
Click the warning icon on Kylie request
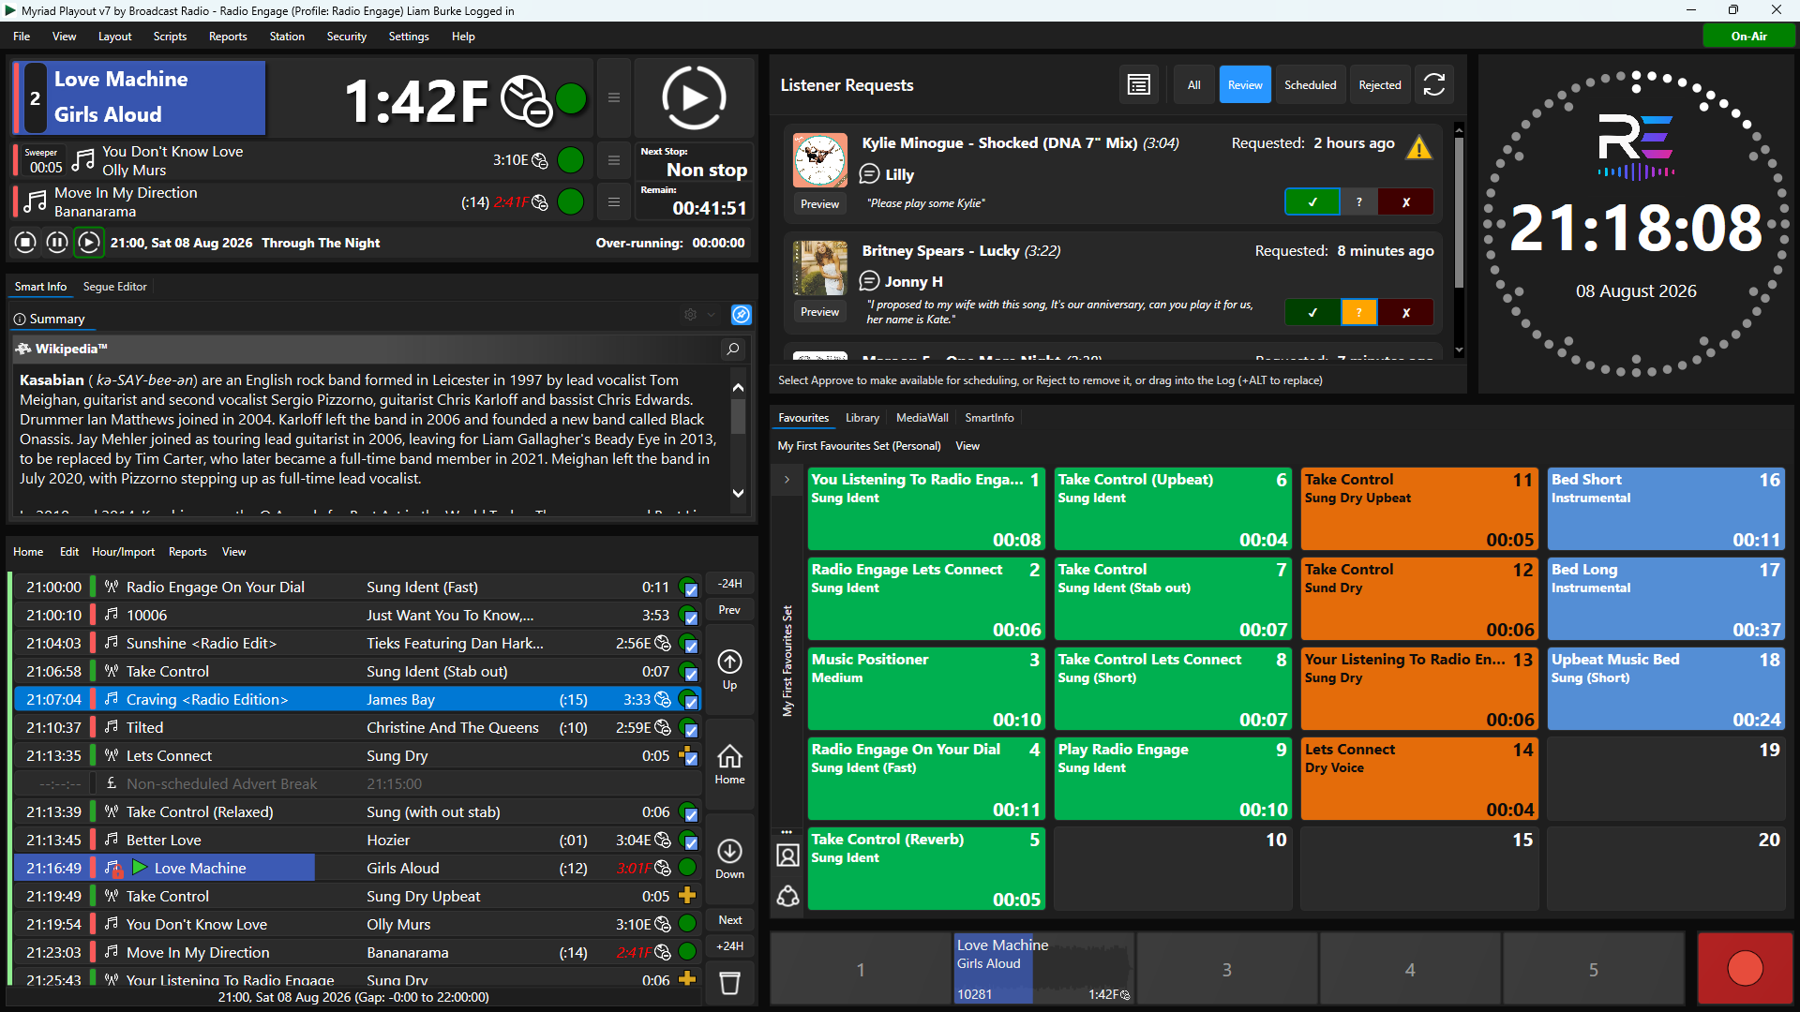click(1419, 148)
